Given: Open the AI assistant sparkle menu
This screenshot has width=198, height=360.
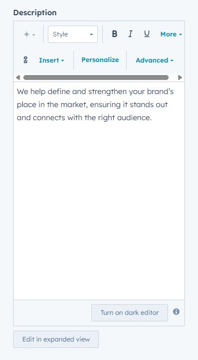Looking at the screenshot, I should [29, 34].
